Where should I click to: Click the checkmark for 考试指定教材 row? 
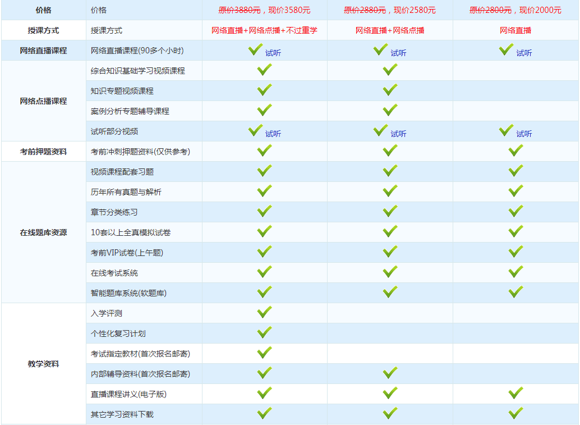click(264, 353)
